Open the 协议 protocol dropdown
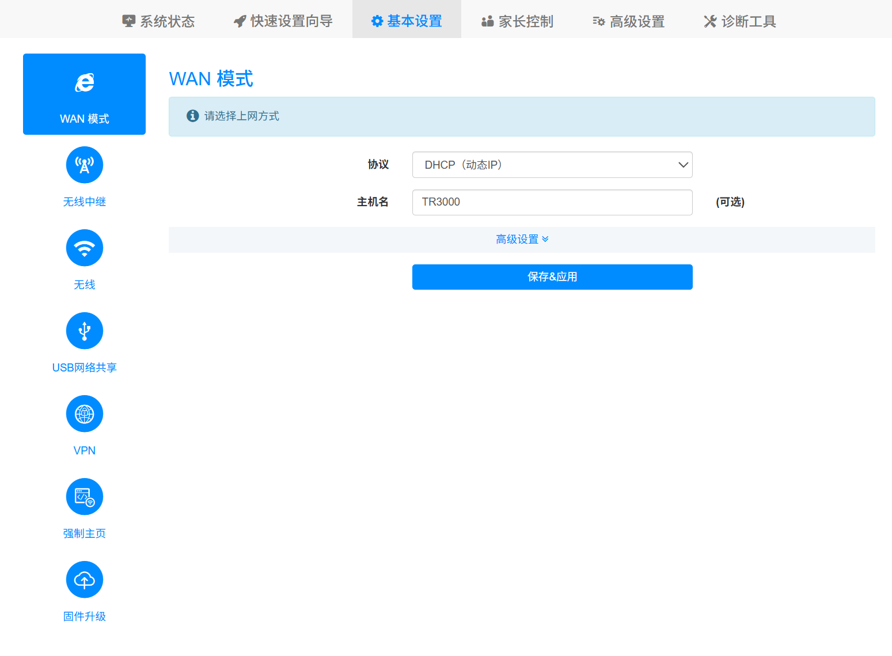 click(552, 165)
